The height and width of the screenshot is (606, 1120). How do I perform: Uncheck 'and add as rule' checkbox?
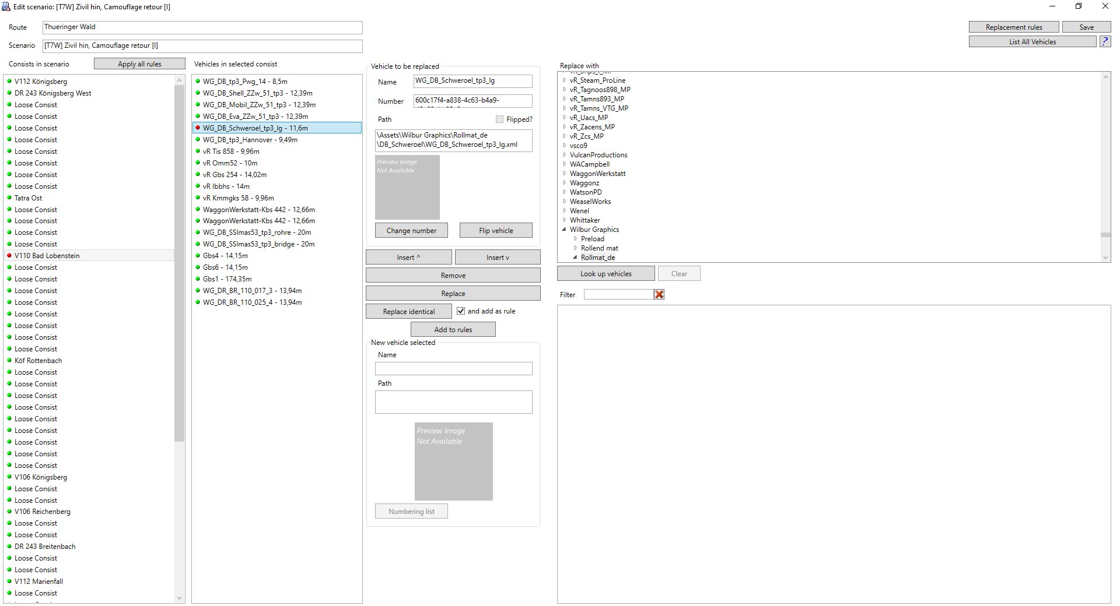tap(461, 311)
